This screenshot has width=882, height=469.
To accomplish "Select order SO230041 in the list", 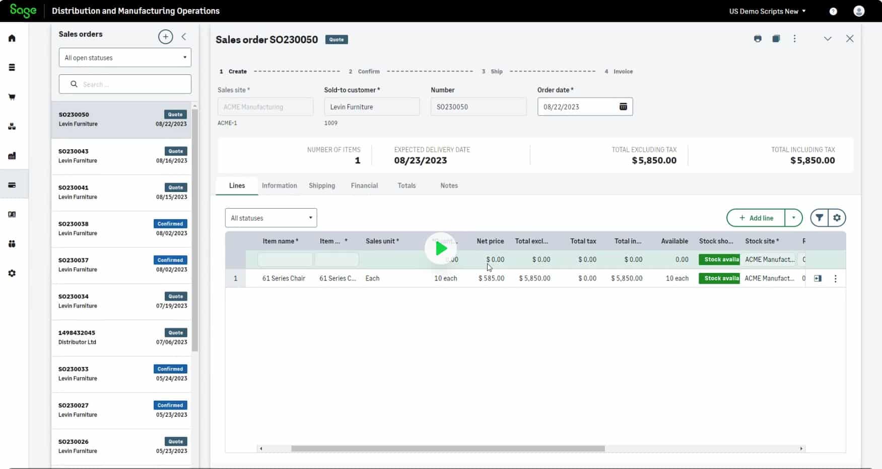I will point(121,193).
